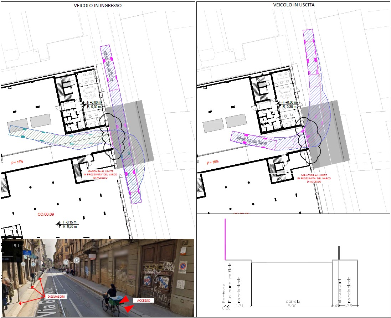The width and height of the screenshot is (391, 318).
Task: Select the P = 16% label in the uscita plan
Action: click(x=213, y=162)
